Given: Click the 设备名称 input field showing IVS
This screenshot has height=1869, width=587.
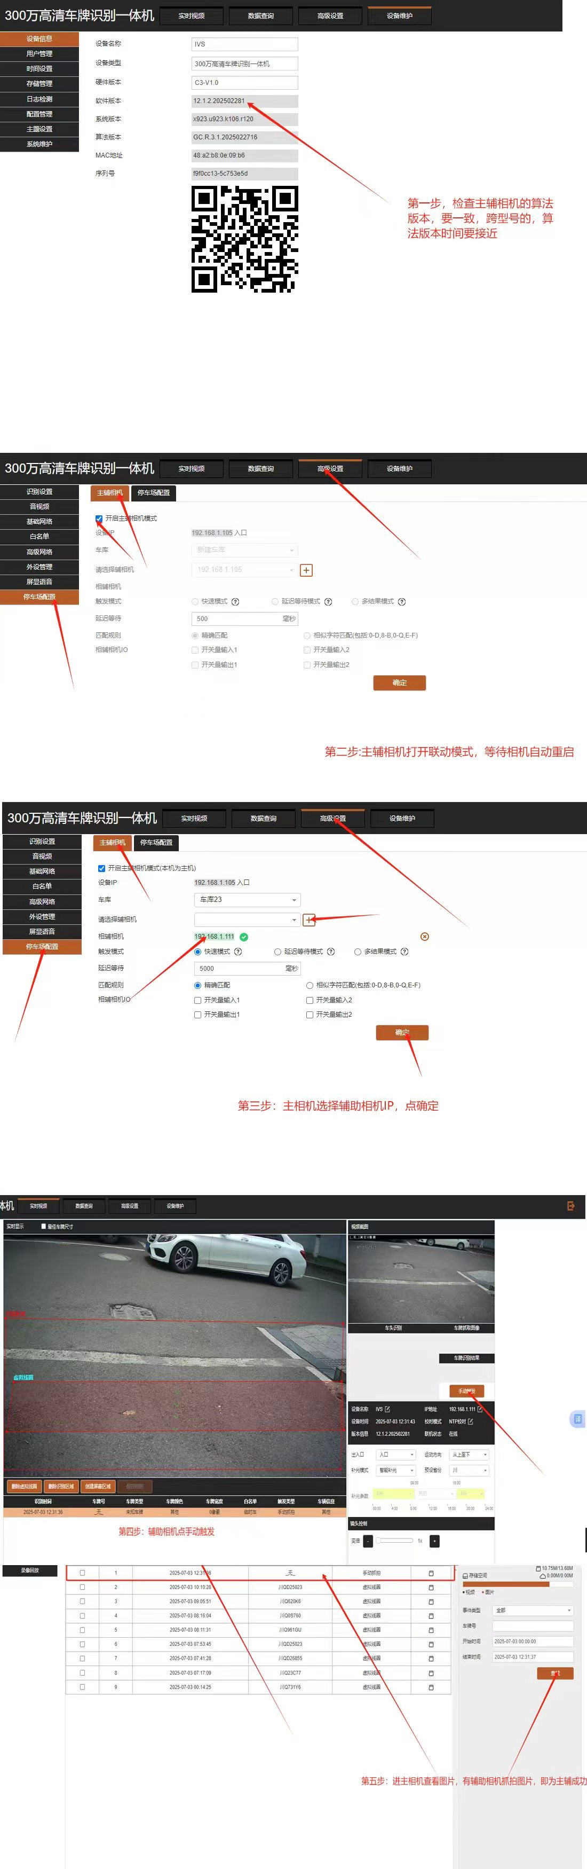Looking at the screenshot, I should [245, 44].
